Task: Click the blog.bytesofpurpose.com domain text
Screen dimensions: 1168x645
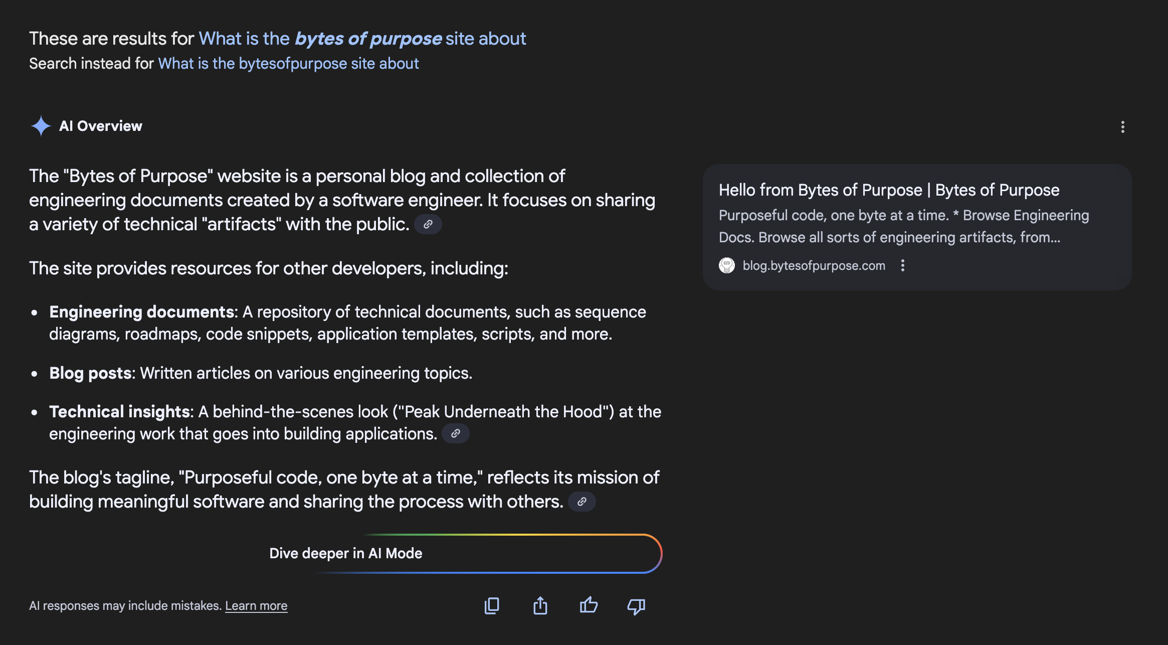Action: click(814, 265)
